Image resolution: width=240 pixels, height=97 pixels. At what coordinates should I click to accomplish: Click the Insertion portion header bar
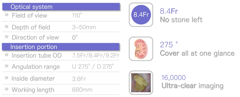click(x=61, y=47)
